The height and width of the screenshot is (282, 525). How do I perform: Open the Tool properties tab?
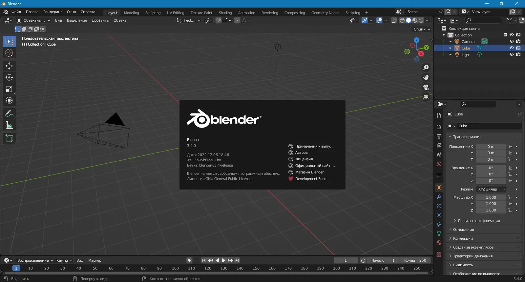coord(439,115)
